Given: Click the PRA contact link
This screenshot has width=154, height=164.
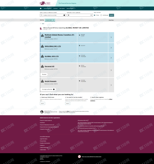Looking at the screenshot, I should coord(68,111).
